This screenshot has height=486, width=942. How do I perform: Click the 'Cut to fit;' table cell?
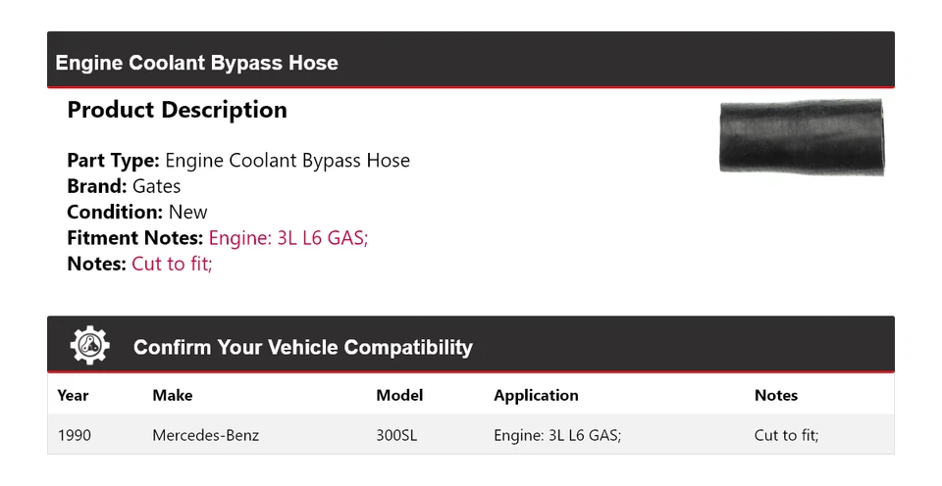786,435
